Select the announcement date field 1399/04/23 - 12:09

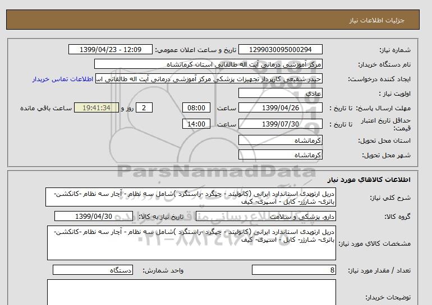tap(111, 49)
